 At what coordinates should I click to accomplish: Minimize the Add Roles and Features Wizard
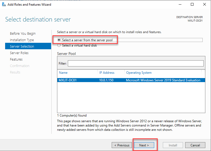pyautogui.click(x=180, y=4)
